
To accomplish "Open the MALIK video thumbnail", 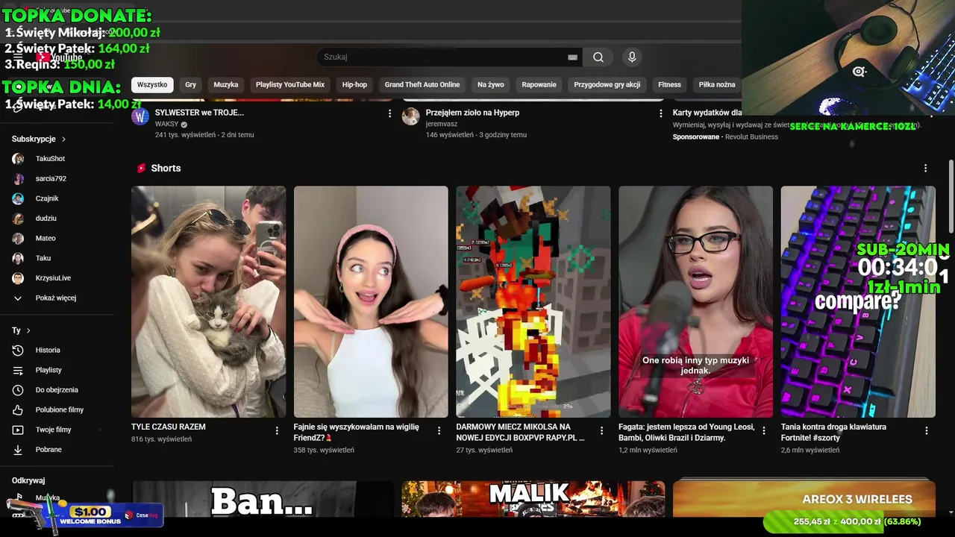I will click(533, 499).
